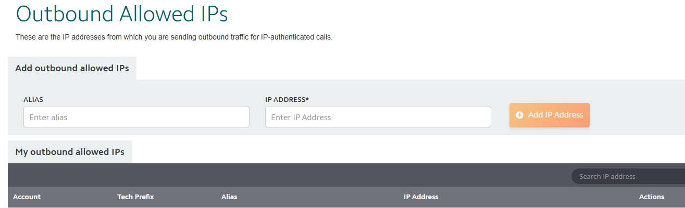Click the empty table header between Alias and IP Address
685x208 pixels.
318,197
